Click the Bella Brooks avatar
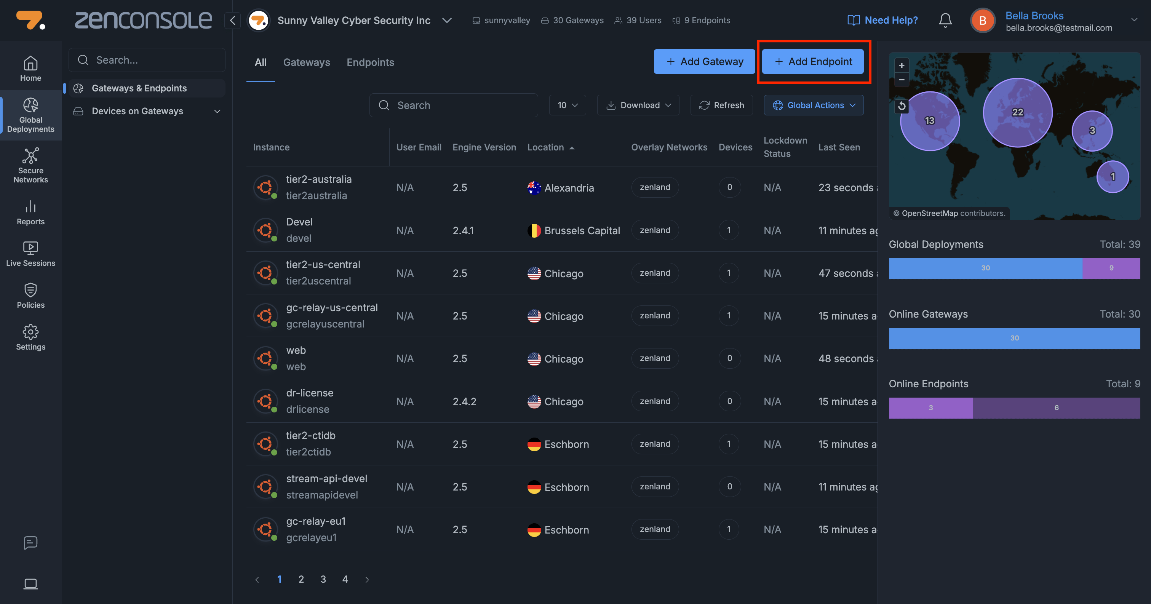1151x604 pixels. 983,21
